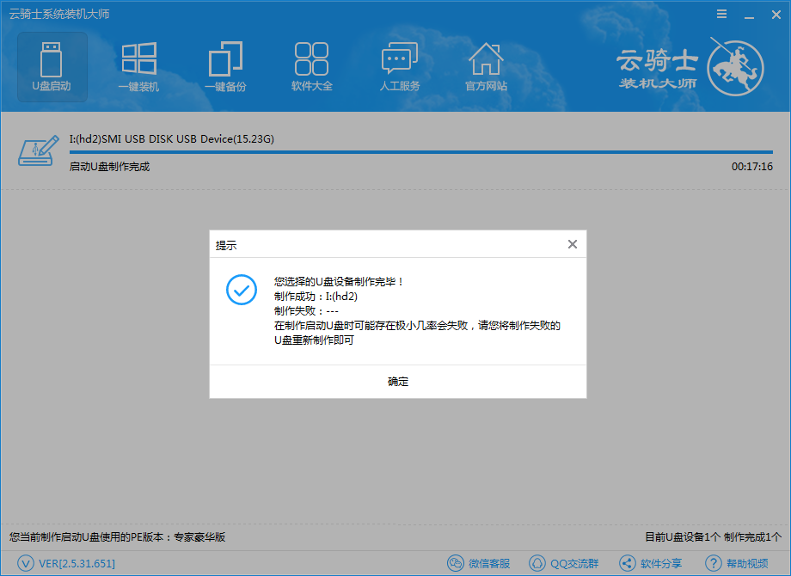The width and height of the screenshot is (791, 576).
Task: Close the 云骑士 application window
Action: (x=776, y=15)
